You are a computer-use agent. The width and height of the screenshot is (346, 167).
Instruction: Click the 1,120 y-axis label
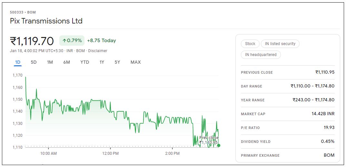click(x=18, y=135)
